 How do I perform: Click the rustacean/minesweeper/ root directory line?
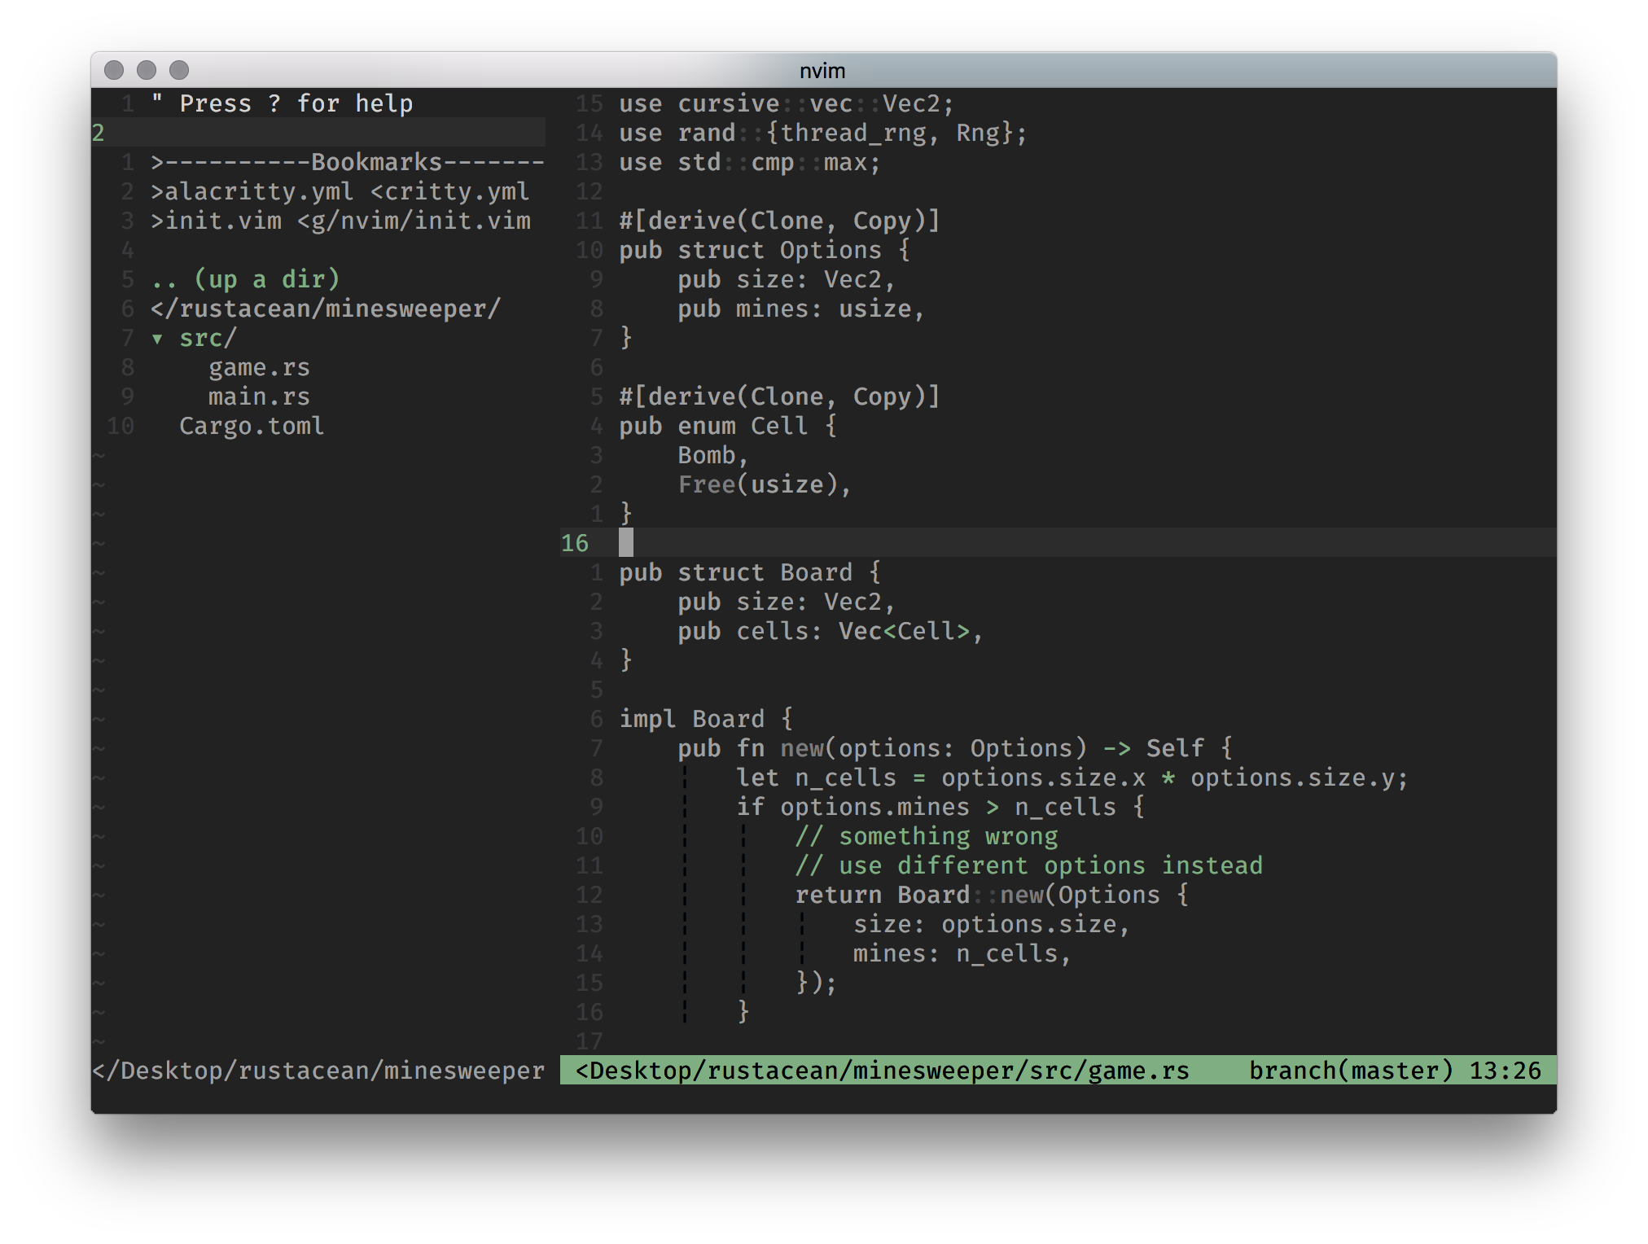click(326, 309)
